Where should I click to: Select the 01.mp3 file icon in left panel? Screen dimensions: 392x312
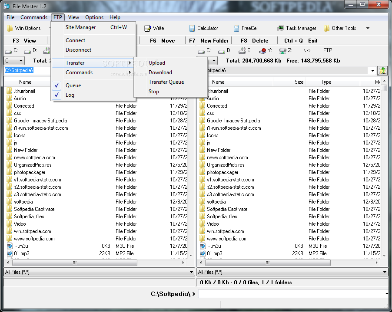[10, 253]
